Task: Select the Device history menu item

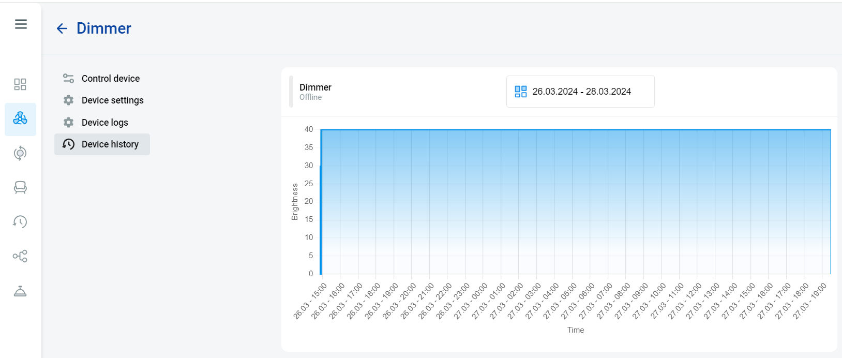Action: [110, 144]
